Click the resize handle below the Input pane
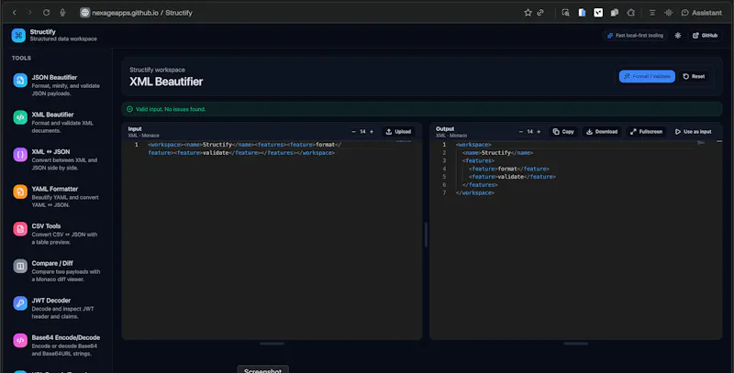734x373 pixels. click(272, 344)
